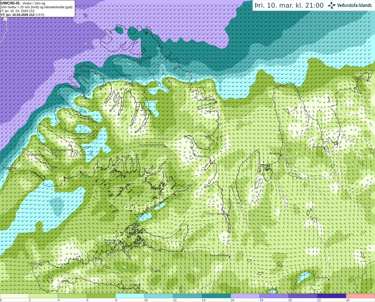This screenshot has width=375, height=302.
Task: Click the UWC/IG-IS model info box
Action: point(37,9)
